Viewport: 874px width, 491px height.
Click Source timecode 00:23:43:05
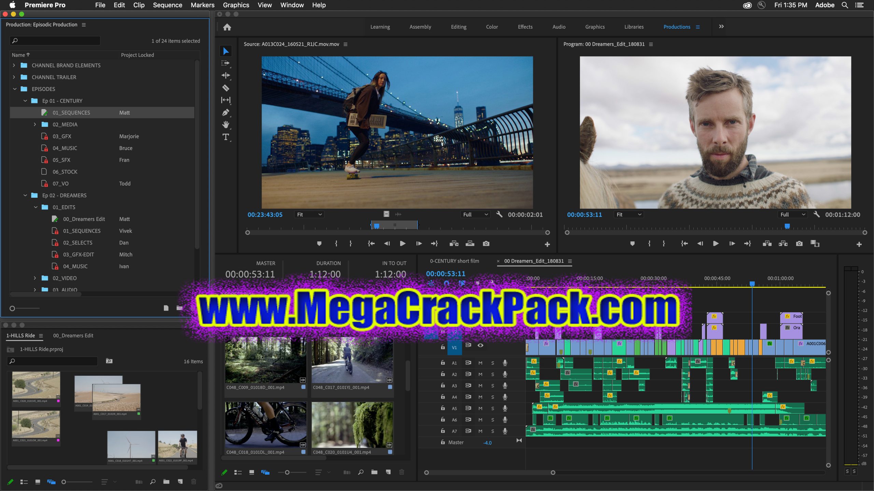[x=265, y=214]
